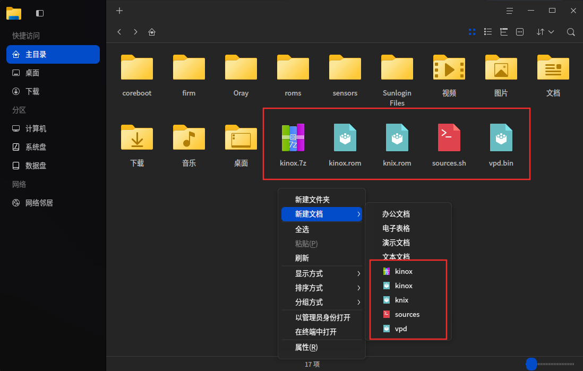This screenshot has height=371, width=583.
Task: Expand the 新建文档 submenu
Action: pos(322,214)
